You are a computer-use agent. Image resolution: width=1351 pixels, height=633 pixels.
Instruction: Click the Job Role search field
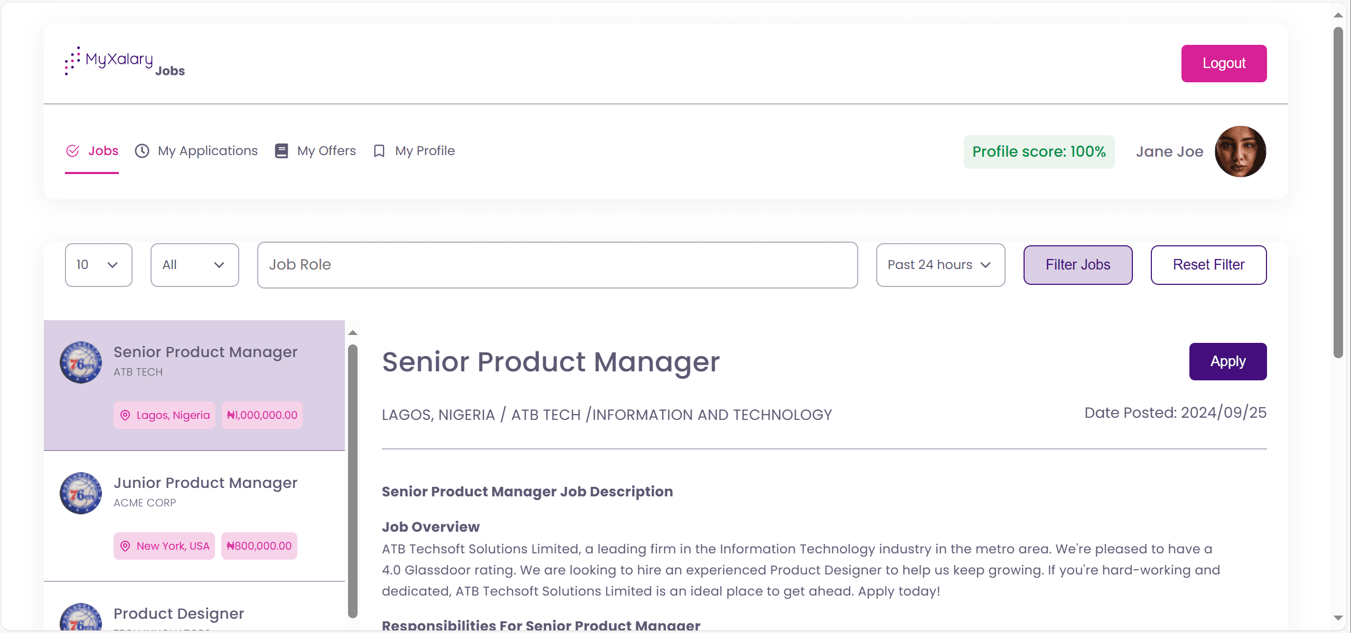tap(557, 265)
